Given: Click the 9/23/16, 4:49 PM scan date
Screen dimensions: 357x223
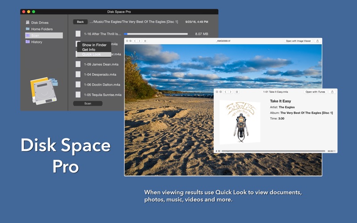Looking at the screenshot, I should tap(197, 22).
